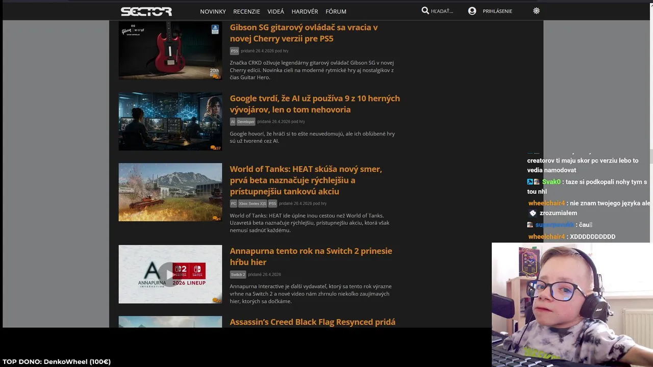This screenshot has width=653, height=367.
Task: Open the VIDEÁ section
Action: 275,11
